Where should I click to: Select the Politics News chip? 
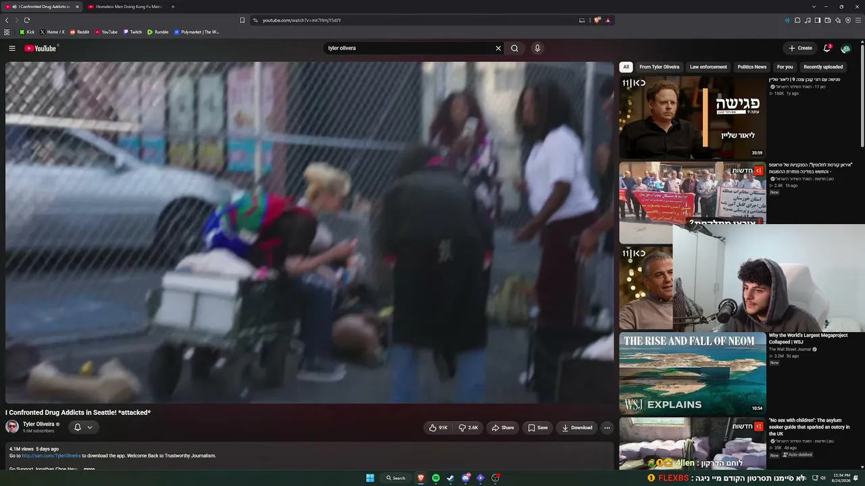point(752,67)
